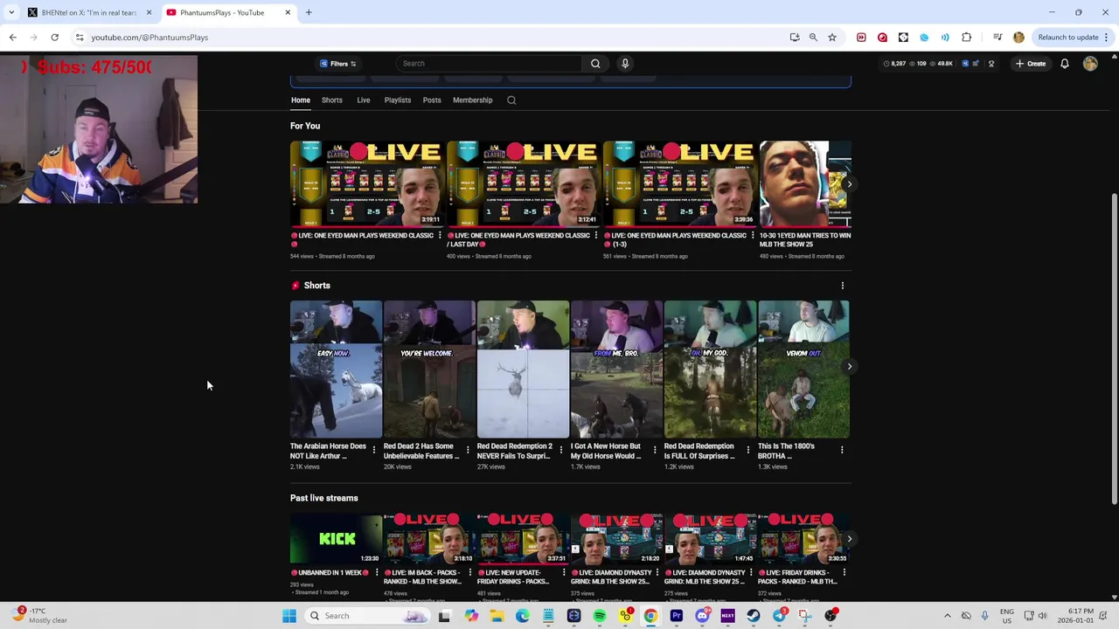The width and height of the screenshot is (1119, 629).
Task: Click the trophy icon in YouTube header
Action: (x=990, y=64)
